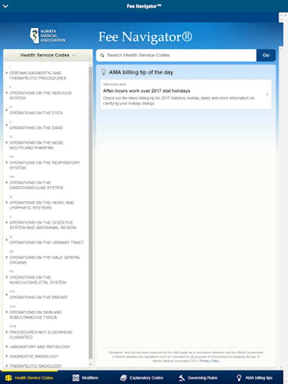Expand Operations on Skin and Subcutaneous Tissue arrow
This screenshot has height=384, width=288.
tap(6, 312)
